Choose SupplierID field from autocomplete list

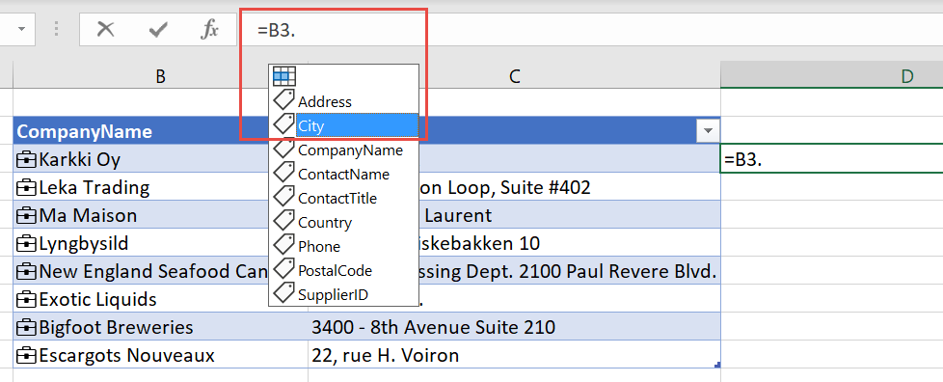click(344, 294)
